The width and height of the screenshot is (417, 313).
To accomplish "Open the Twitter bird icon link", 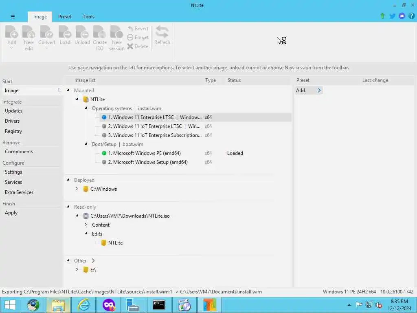I will pos(392,16).
